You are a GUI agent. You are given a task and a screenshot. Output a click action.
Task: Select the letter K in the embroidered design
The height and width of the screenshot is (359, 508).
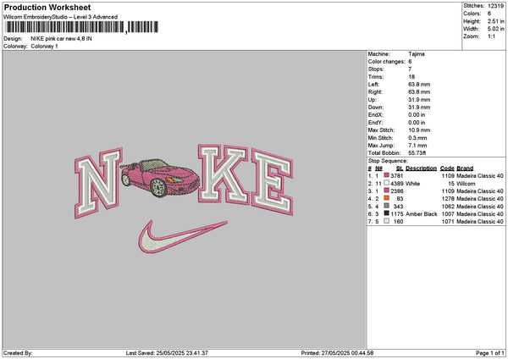click(x=224, y=174)
